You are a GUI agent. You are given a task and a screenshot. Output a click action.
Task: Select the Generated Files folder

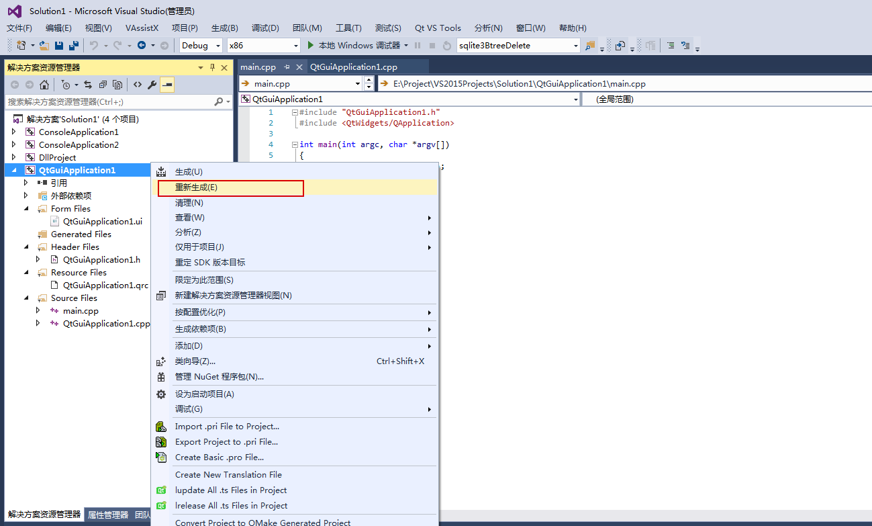point(81,234)
